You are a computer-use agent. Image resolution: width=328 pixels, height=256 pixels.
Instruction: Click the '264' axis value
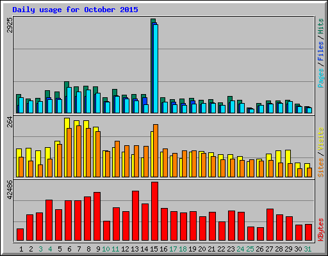click(10, 122)
